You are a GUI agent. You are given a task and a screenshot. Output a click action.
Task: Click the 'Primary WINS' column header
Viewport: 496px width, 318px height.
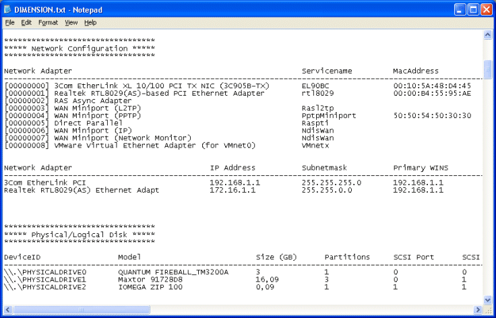pos(421,168)
